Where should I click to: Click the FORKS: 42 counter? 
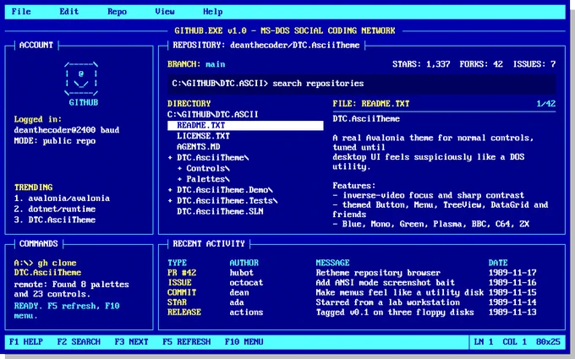coord(481,64)
